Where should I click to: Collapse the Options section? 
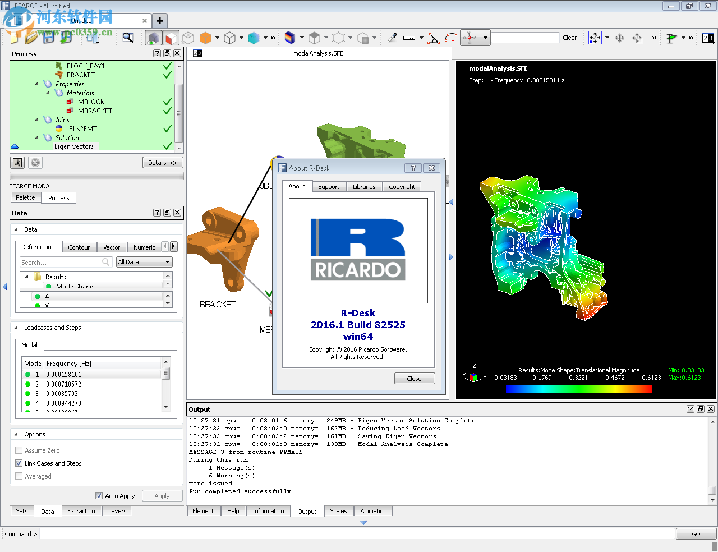click(x=15, y=434)
